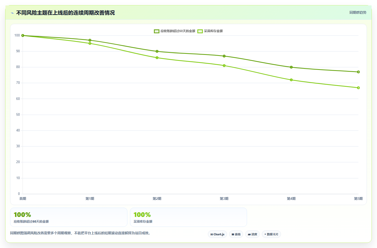377x248 pixels.
Task: Click the y-axis value 50
Action: [x=18, y=114]
